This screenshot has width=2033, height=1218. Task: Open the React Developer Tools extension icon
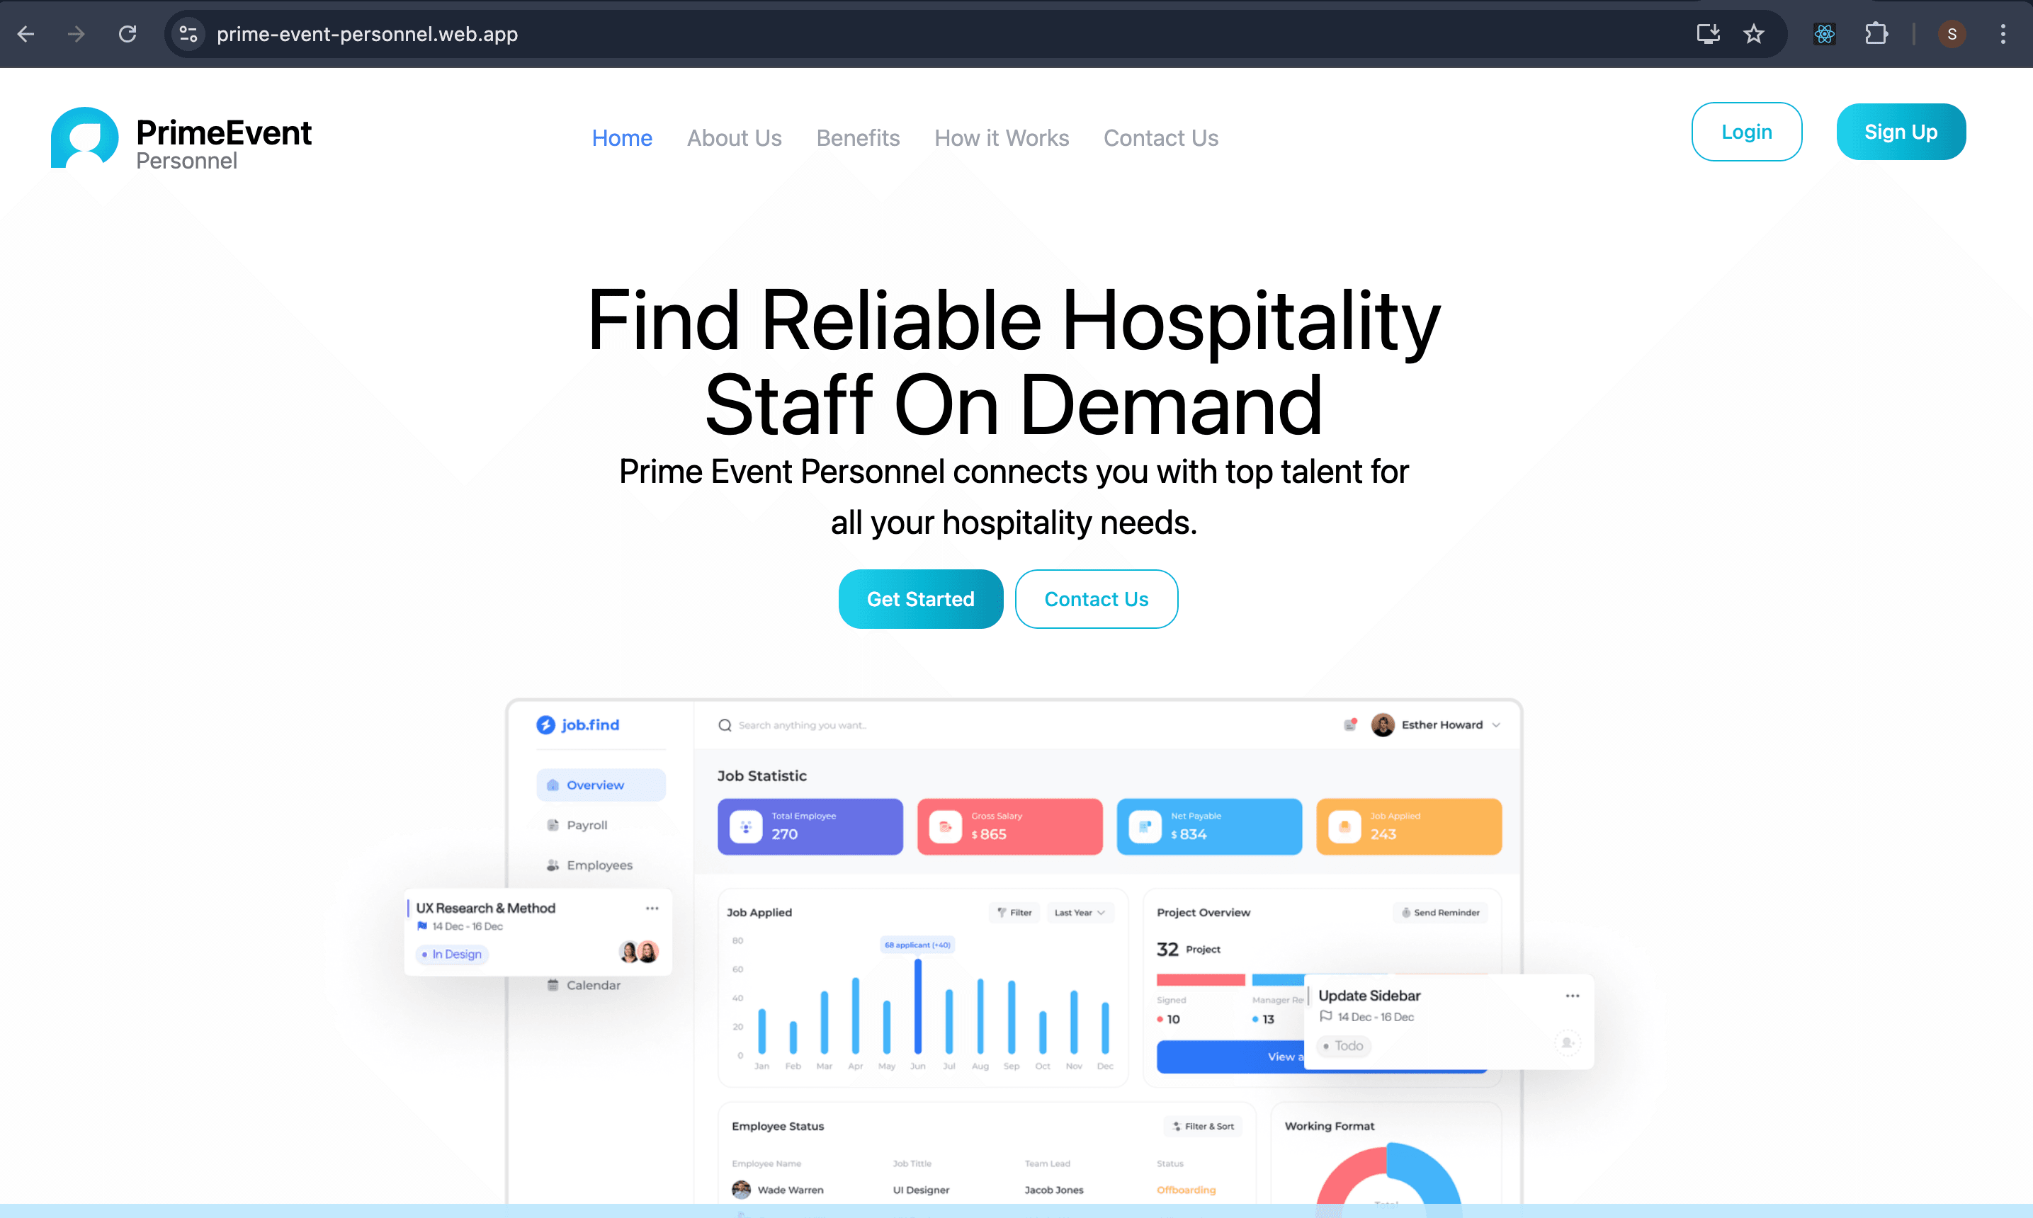coord(1825,34)
